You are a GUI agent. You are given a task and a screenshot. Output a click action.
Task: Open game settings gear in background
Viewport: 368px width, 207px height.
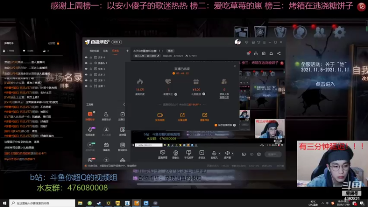tap(339, 32)
